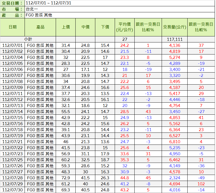Select the date cell 112/07/30
Viewport: 216px width, 193px height.
coord(13,190)
